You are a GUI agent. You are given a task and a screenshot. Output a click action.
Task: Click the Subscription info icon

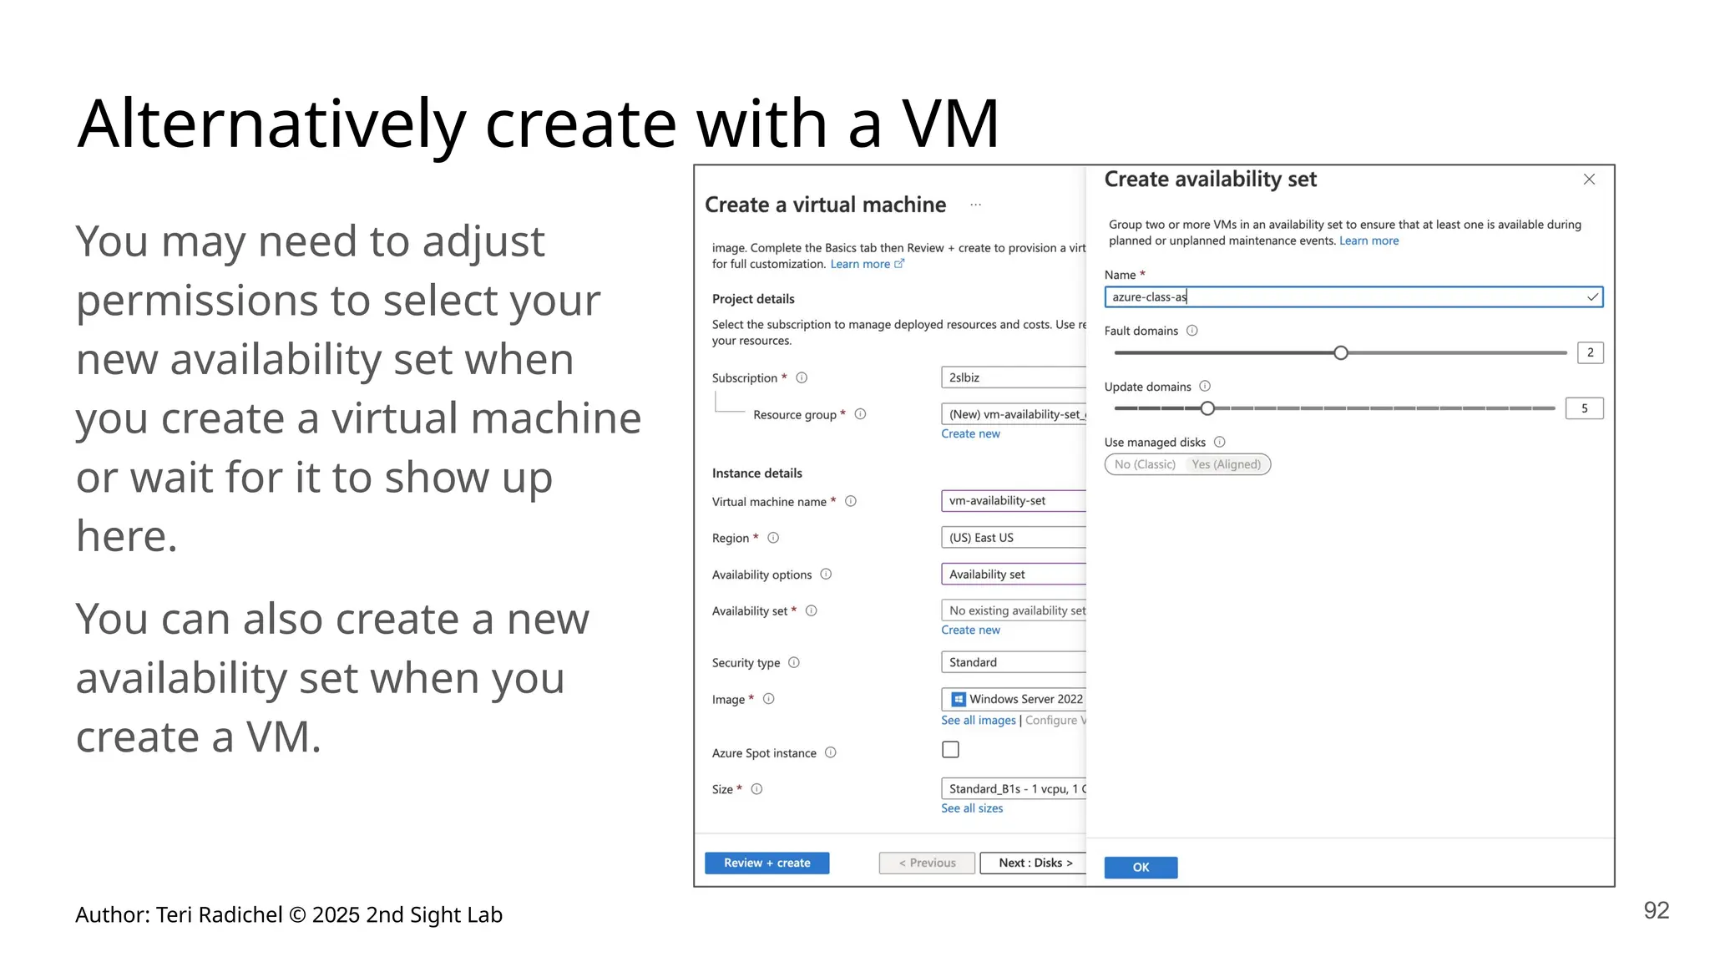(802, 377)
